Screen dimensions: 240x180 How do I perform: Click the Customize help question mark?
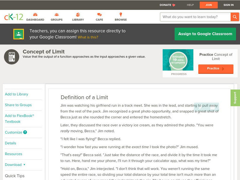coord(25,132)
